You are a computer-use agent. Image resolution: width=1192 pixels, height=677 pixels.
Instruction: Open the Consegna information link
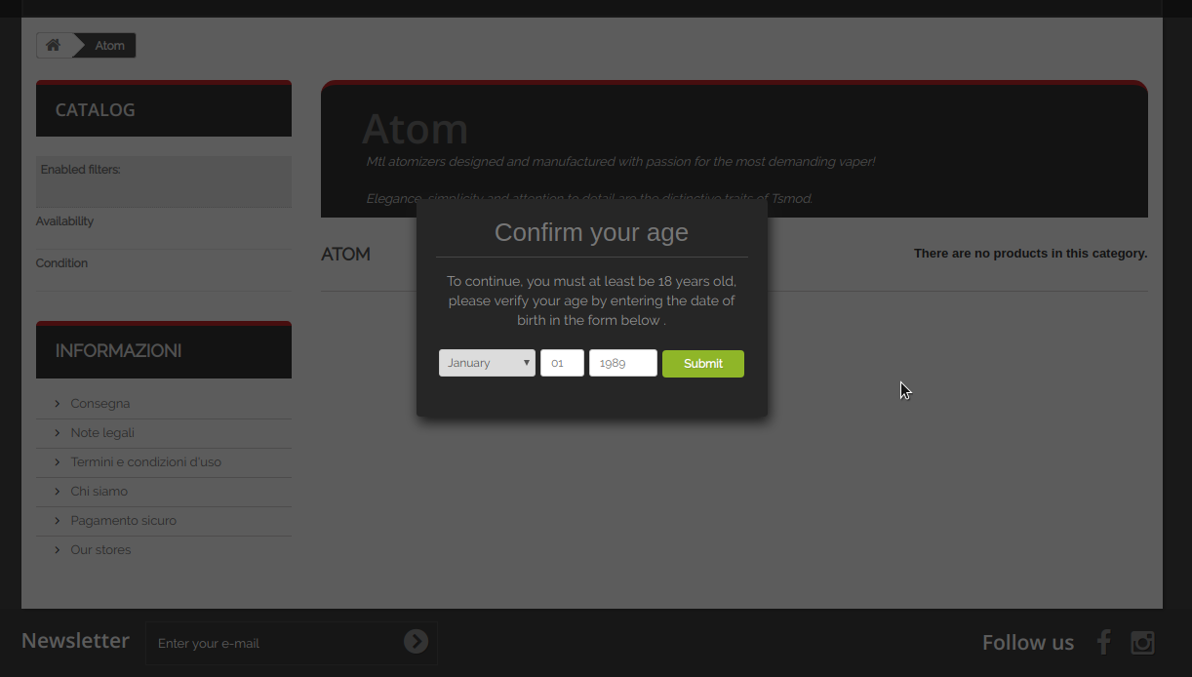(x=100, y=404)
